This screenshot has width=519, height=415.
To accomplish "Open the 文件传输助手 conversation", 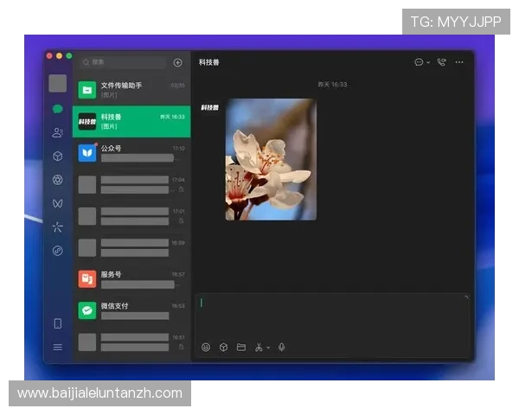I will pos(131,90).
